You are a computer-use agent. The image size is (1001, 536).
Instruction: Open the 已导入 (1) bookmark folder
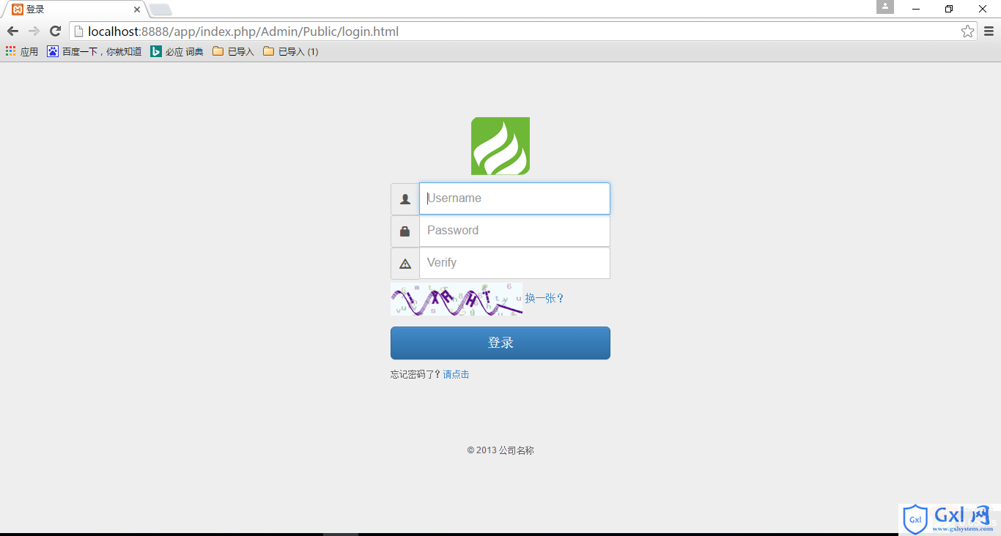291,51
